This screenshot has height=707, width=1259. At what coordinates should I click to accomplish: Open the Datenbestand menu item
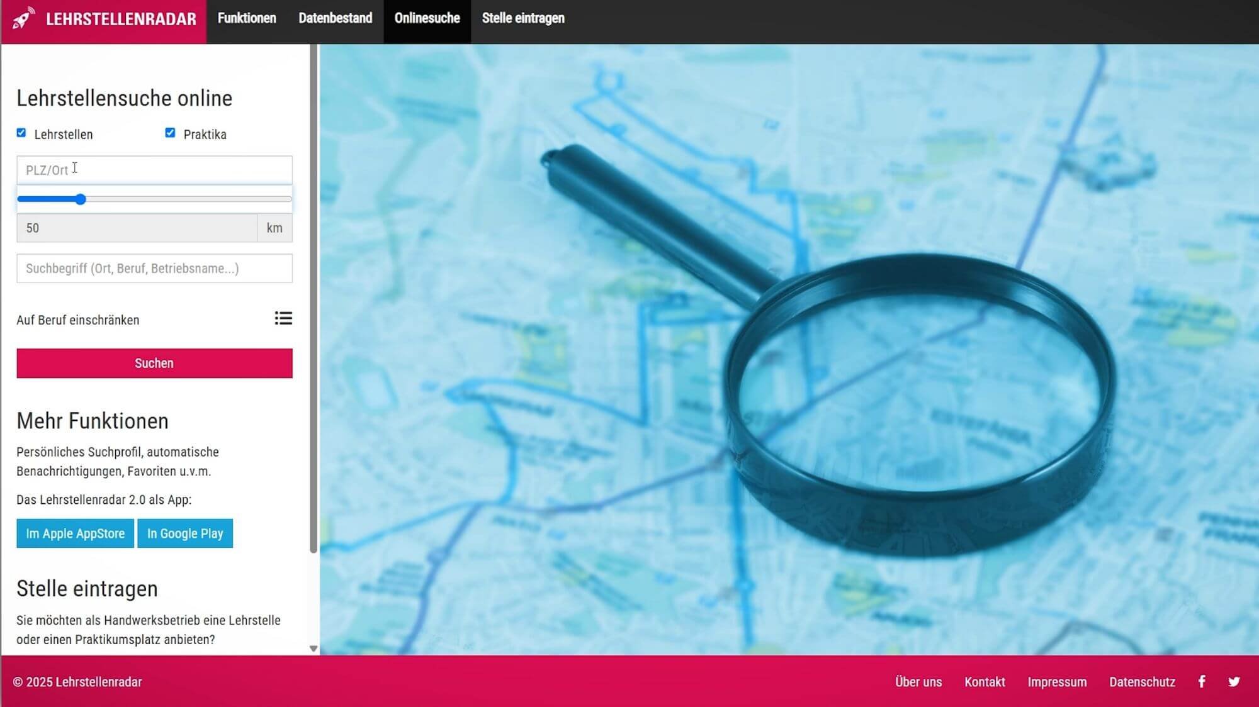[x=335, y=18]
